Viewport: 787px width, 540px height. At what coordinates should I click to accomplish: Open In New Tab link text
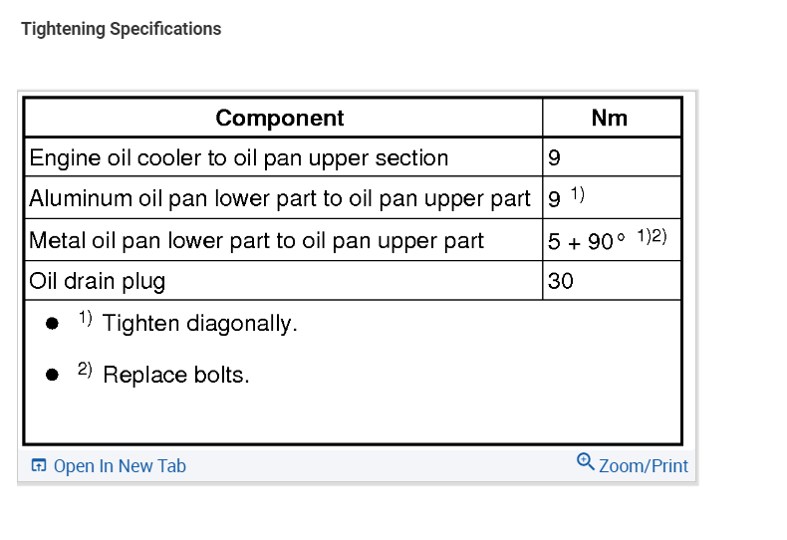click(x=120, y=466)
